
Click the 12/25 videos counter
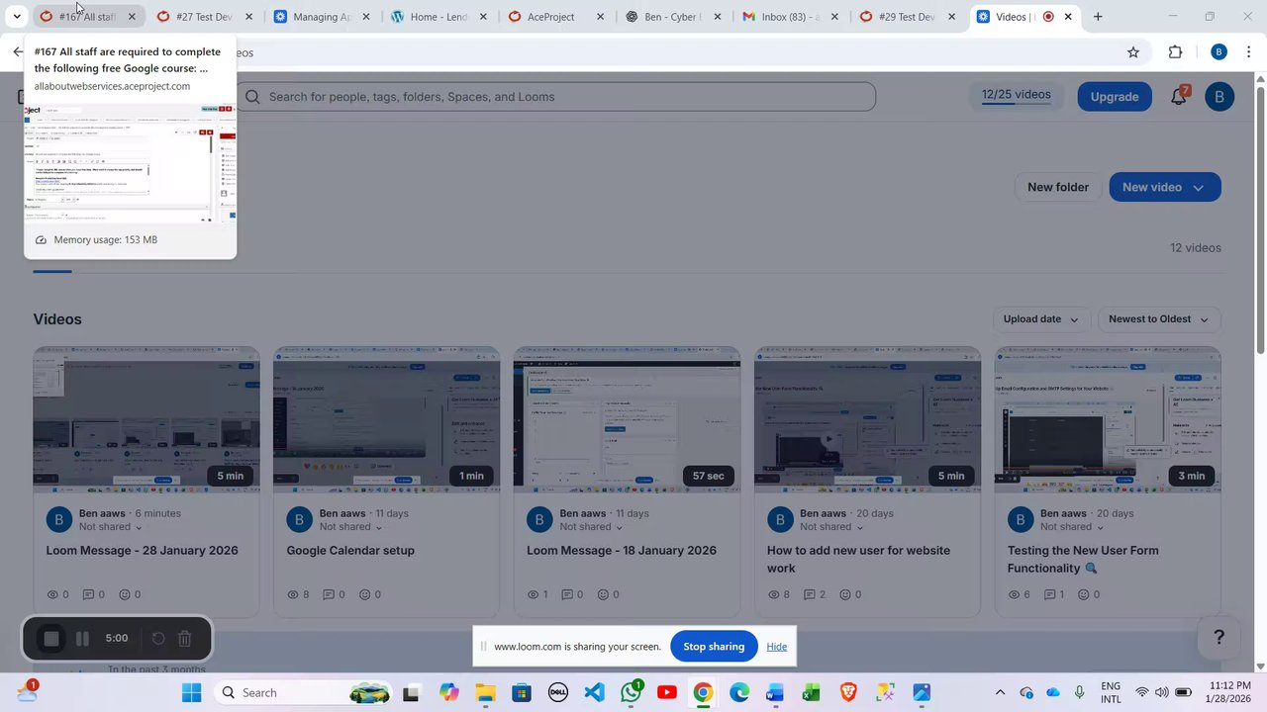tap(1017, 95)
